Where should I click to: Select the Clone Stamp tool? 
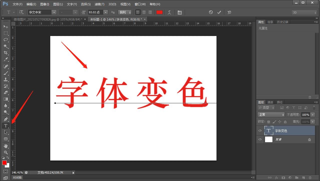click(x=5, y=79)
